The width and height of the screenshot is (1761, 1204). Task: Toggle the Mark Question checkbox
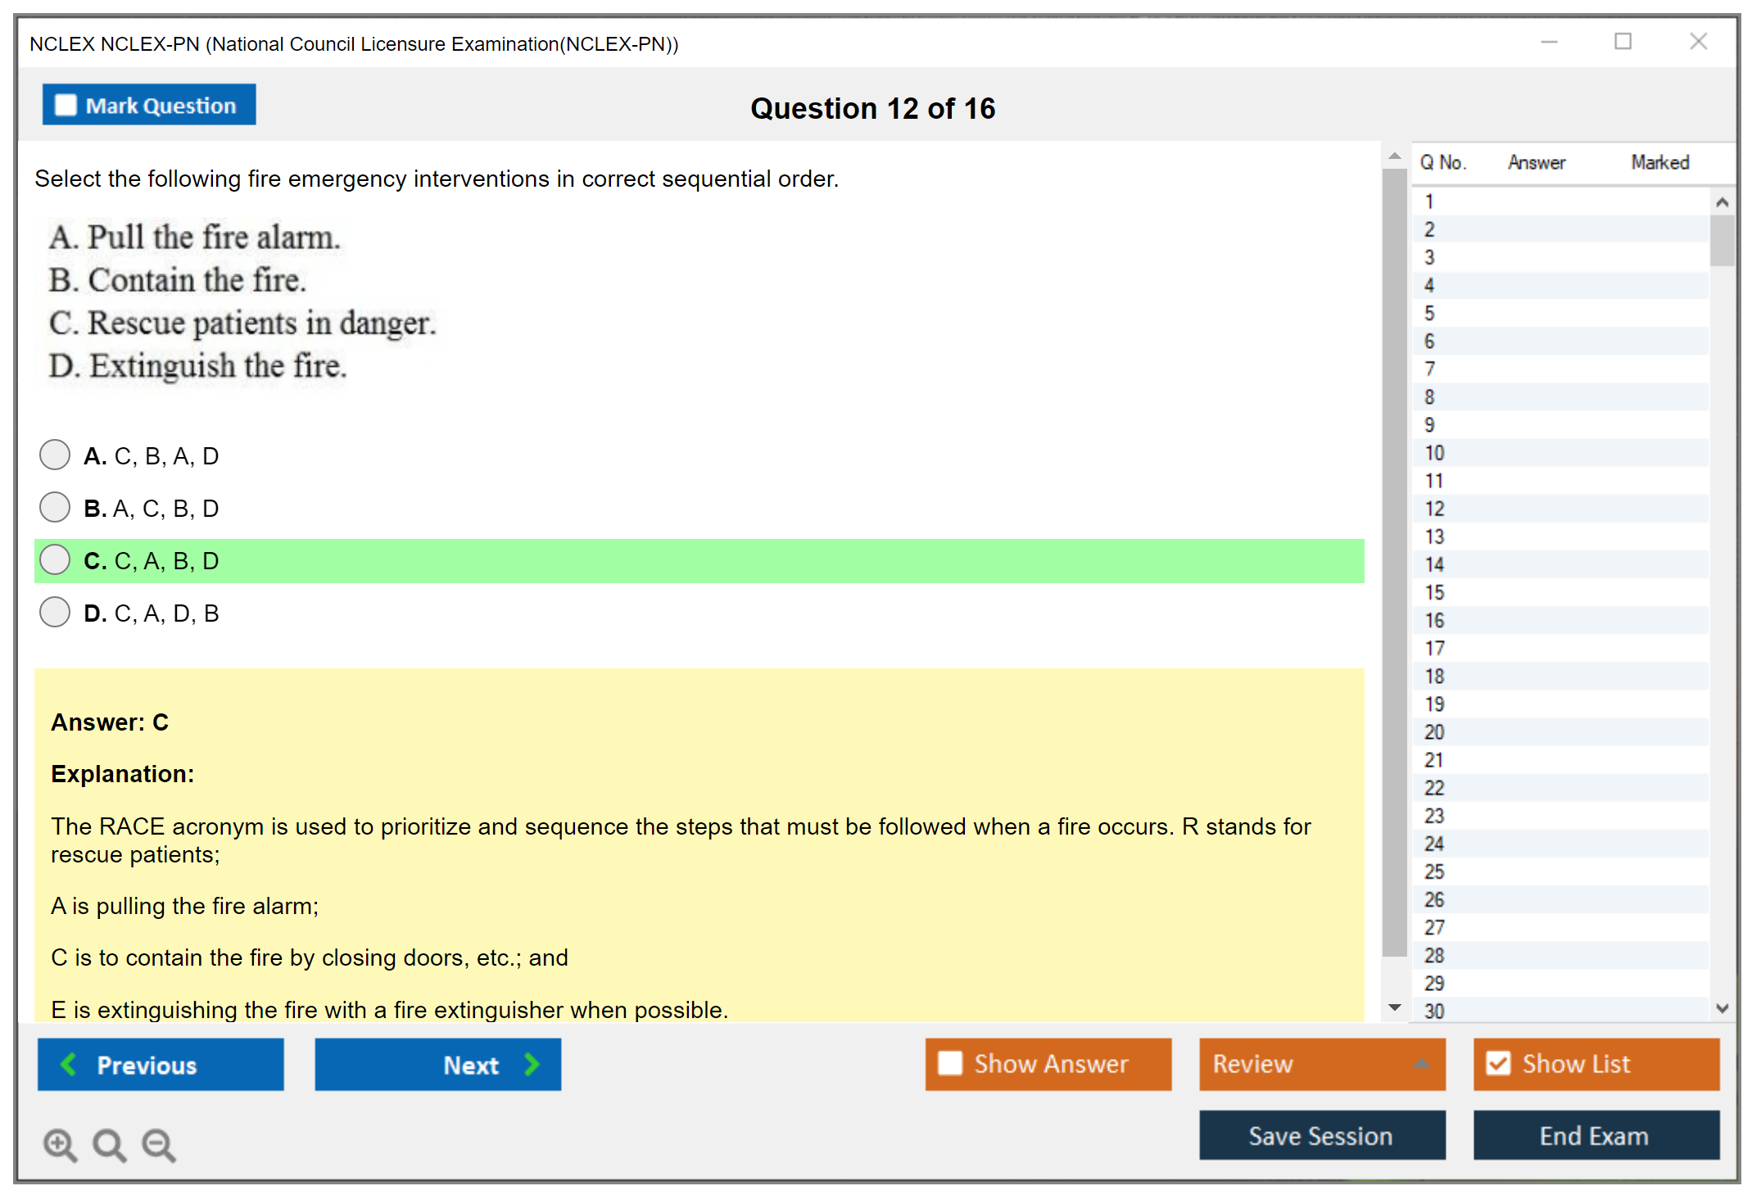tap(66, 106)
